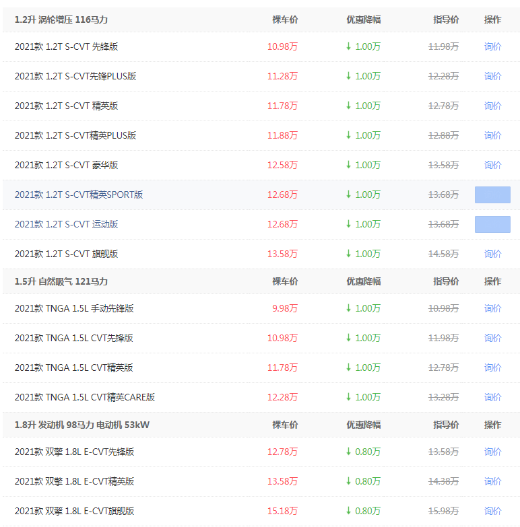Select 2021款 TNGA 1.5L 手动先锋版 model name
520x527 pixels.
[x=74, y=308]
